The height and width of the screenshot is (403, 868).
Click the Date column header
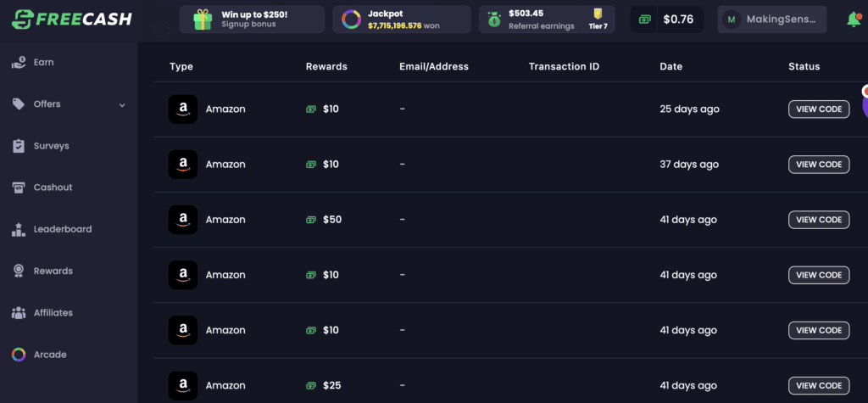[670, 66]
